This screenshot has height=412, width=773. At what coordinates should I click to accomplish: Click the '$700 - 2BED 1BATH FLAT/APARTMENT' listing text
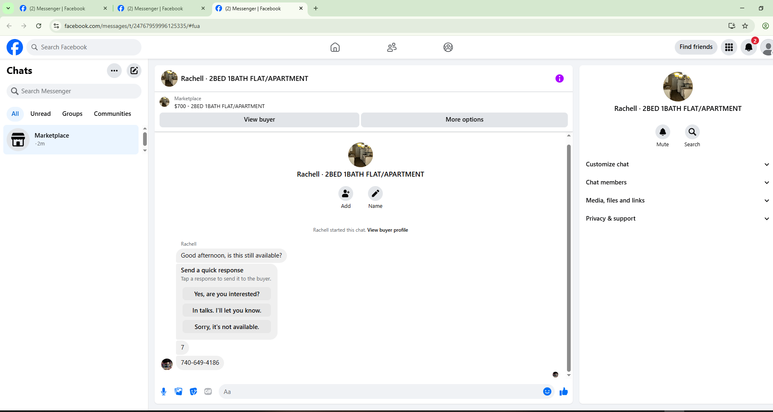click(x=220, y=106)
